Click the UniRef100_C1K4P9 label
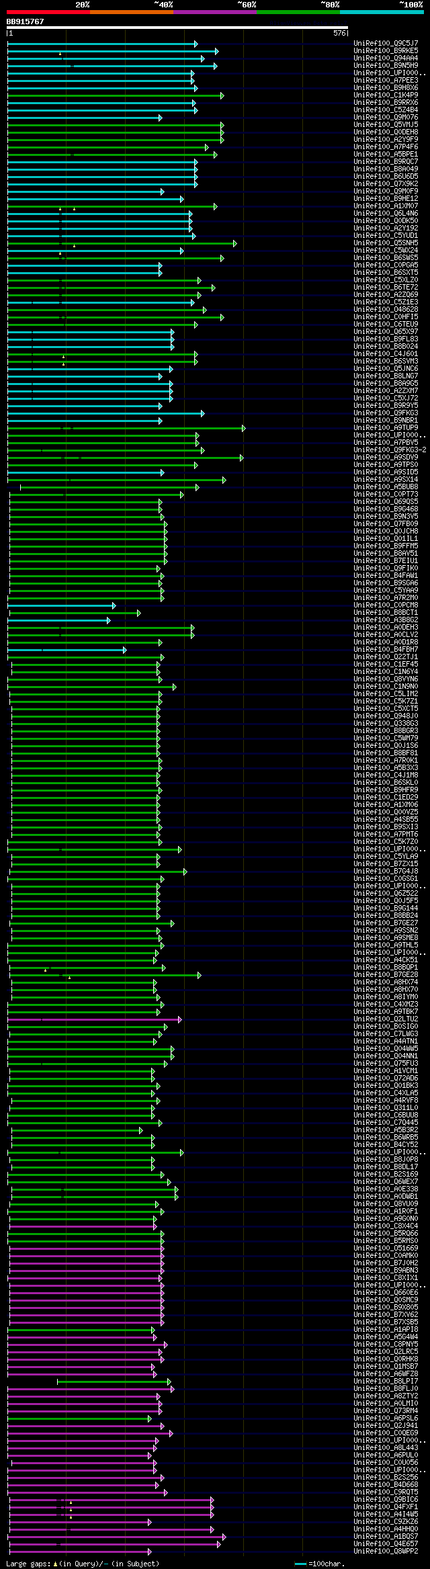 coord(386,95)
